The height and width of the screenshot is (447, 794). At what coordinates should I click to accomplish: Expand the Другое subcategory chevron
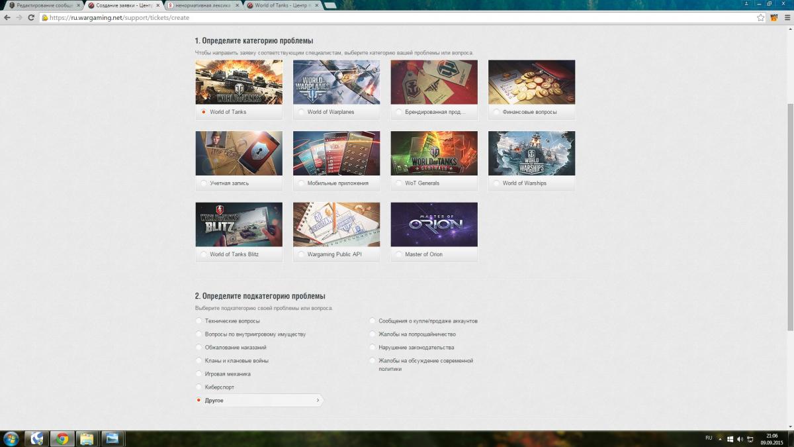[x=318, y=401]
